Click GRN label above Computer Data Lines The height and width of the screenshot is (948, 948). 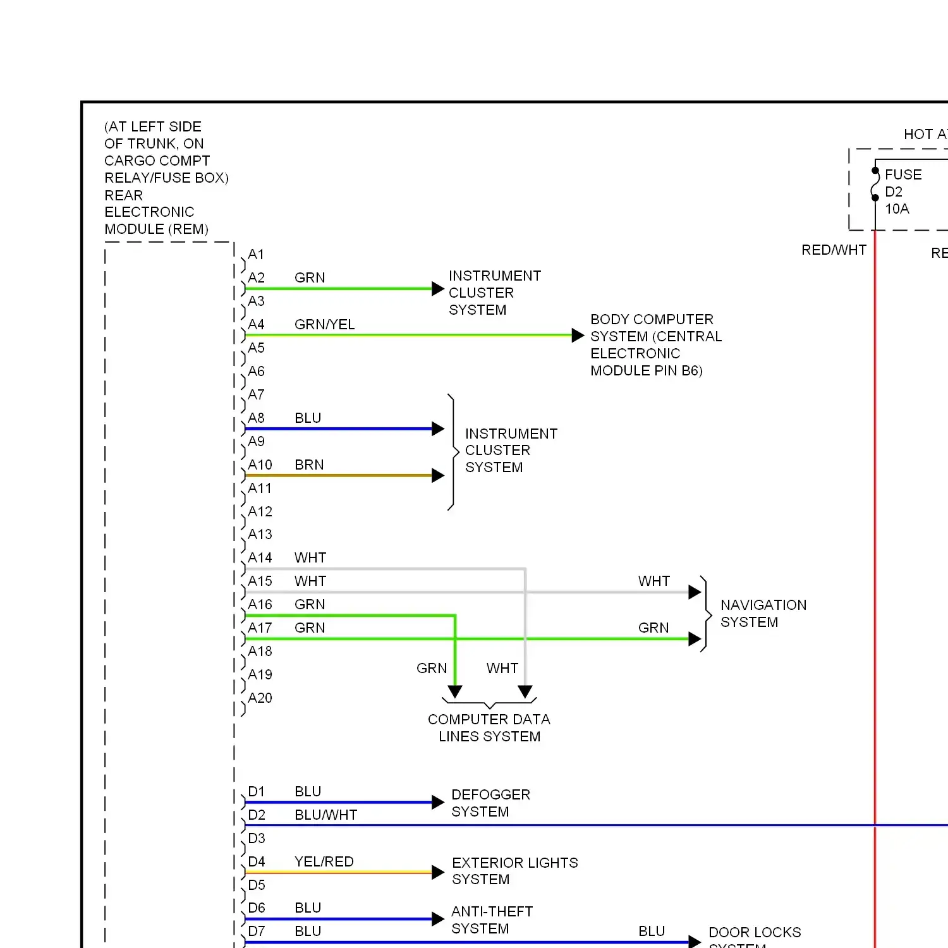(432, 669)
